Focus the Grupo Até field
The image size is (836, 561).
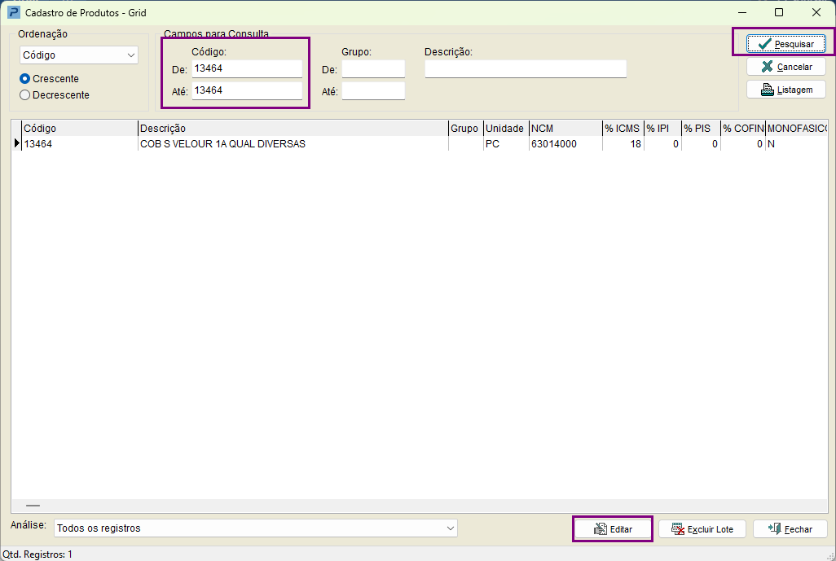373,90
